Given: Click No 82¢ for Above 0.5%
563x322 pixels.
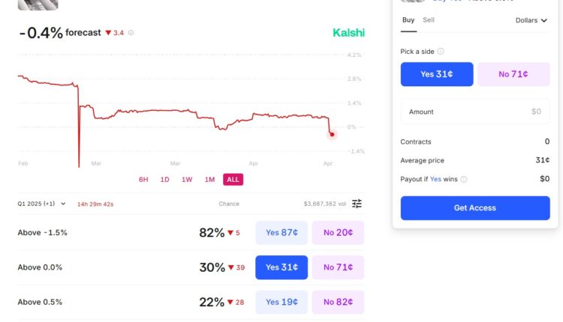Looking at the screenshot, I should tap(338, 302).
